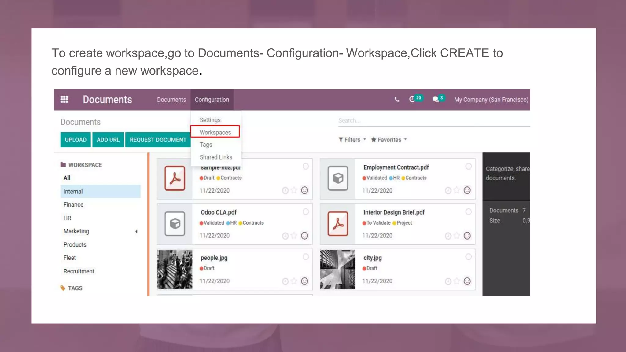The height and width of the screenshot is (352, 626).
Task: Open the Favorites dropdown
Action: (x=389, y=140)
